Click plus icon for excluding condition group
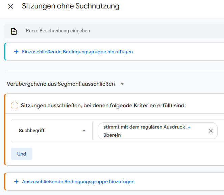The width and height of the screenshot is (224, 195). tap(16, 182)
